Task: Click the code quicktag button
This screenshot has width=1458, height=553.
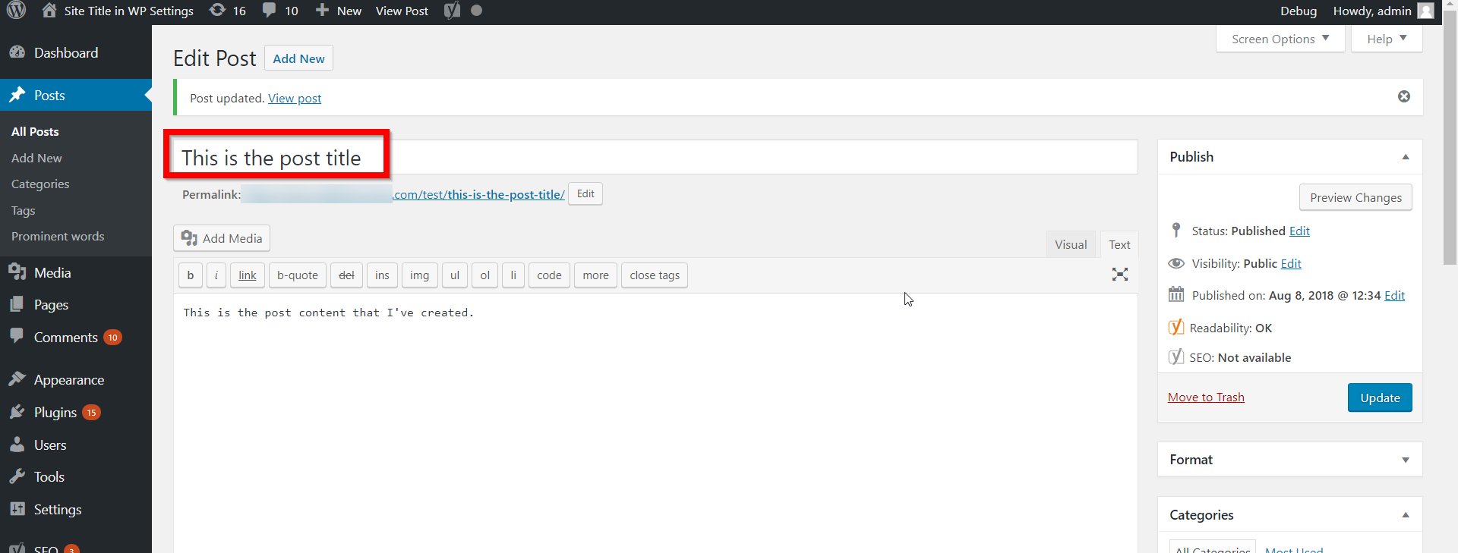Action: 549,275
